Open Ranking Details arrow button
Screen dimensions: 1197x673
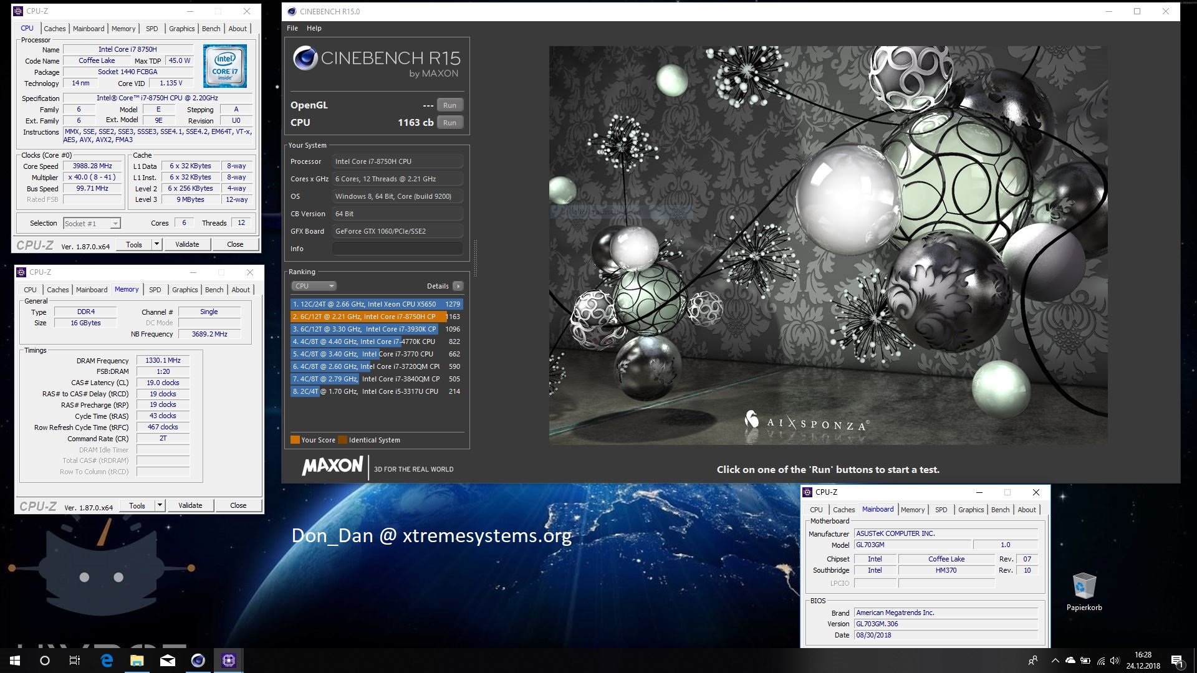458,286
